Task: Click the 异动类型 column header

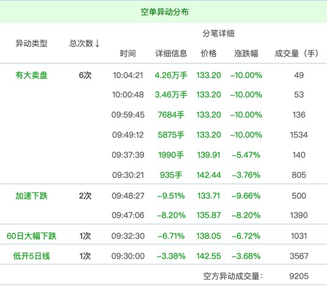Action: 32,43
